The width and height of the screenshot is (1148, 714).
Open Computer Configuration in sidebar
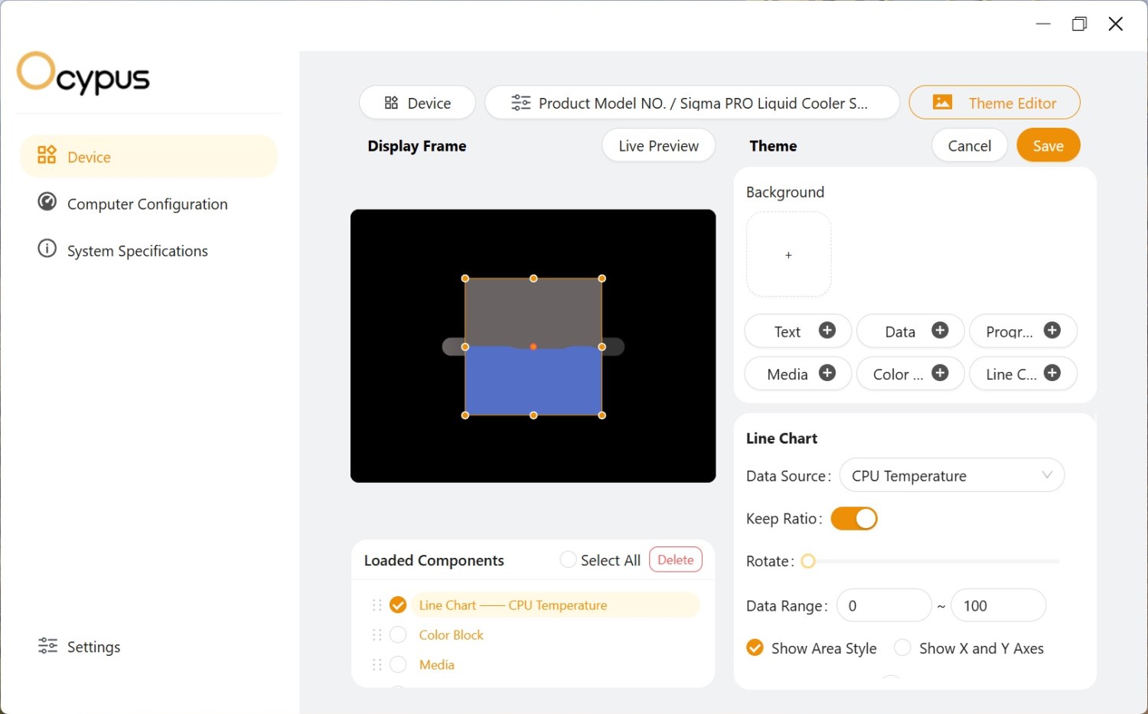(x=147, y=204)
